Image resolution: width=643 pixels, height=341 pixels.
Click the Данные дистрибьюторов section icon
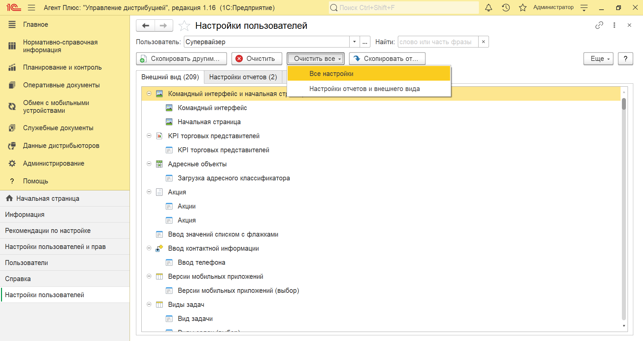coord(12,146)
